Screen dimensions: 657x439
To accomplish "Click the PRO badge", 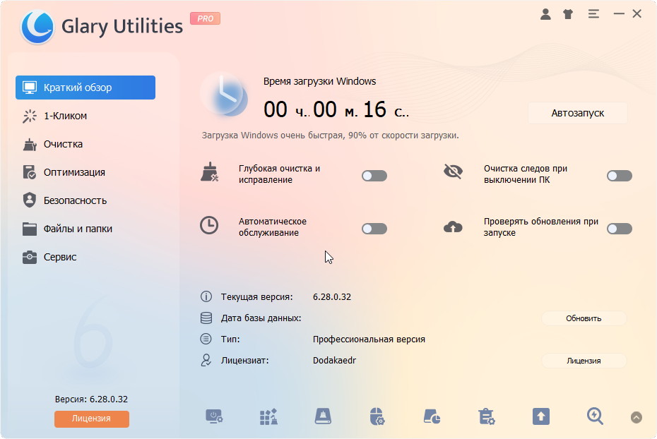I will 205,18.
